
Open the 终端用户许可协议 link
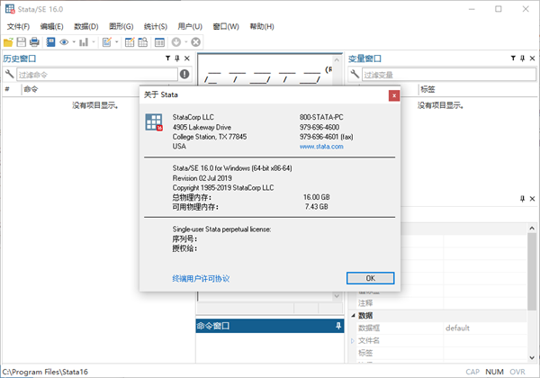tap(201, 278)
